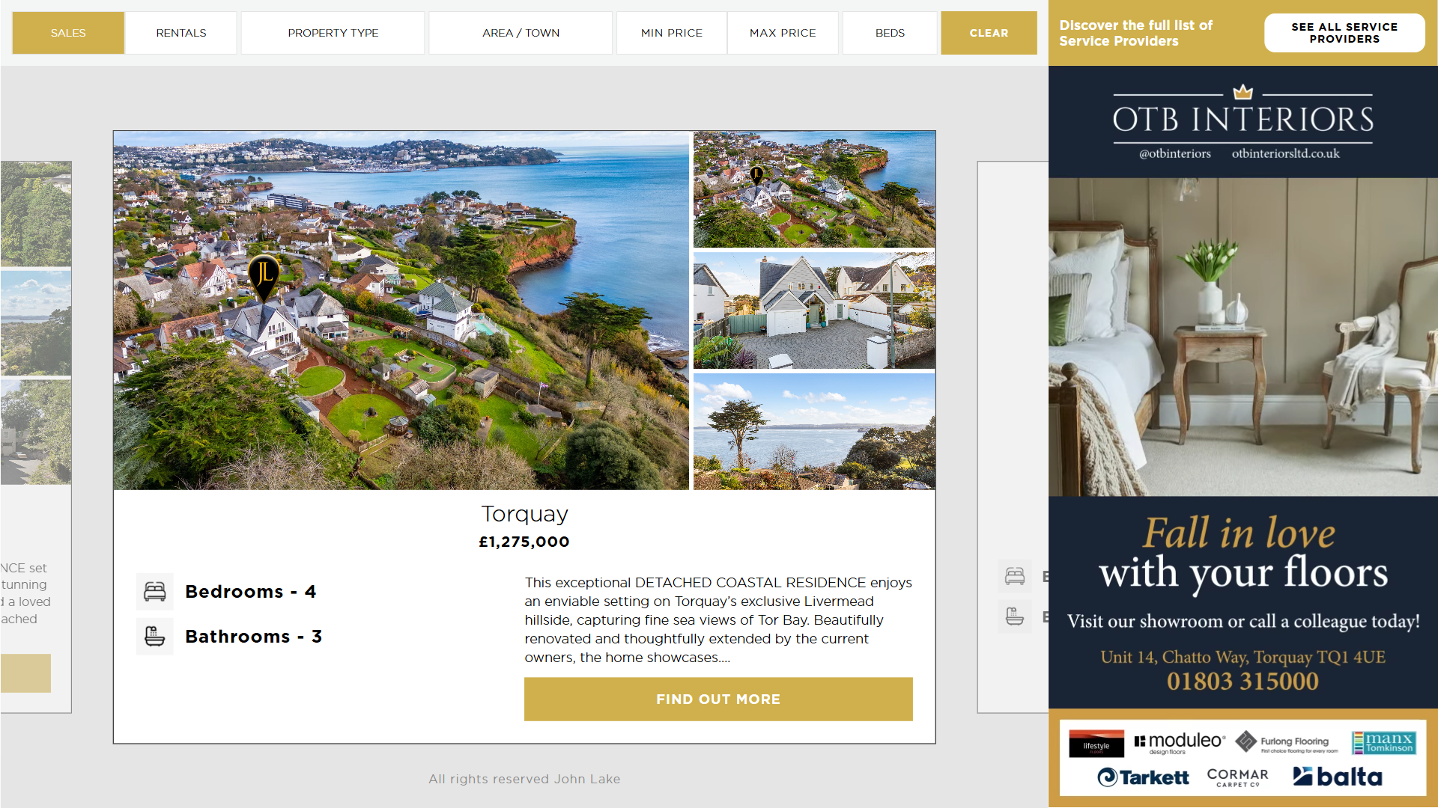1438x808 pixels.
Task: Expand the MAX PRICE dropdown
Action: click(x=783, y=33)
